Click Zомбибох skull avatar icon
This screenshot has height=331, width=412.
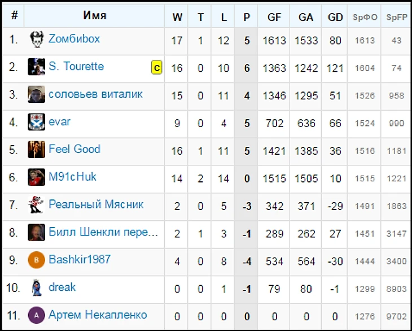pos(36,40)
